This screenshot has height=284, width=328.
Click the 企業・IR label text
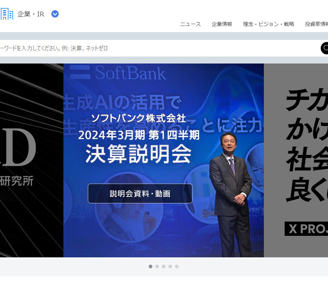(x=31, y=14)
